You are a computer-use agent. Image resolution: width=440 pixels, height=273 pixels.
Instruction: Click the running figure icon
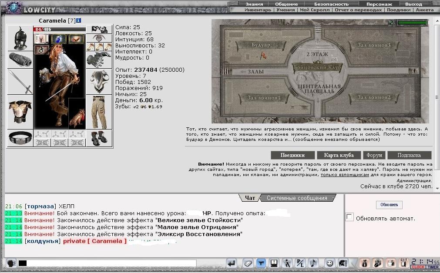(287, 263)
